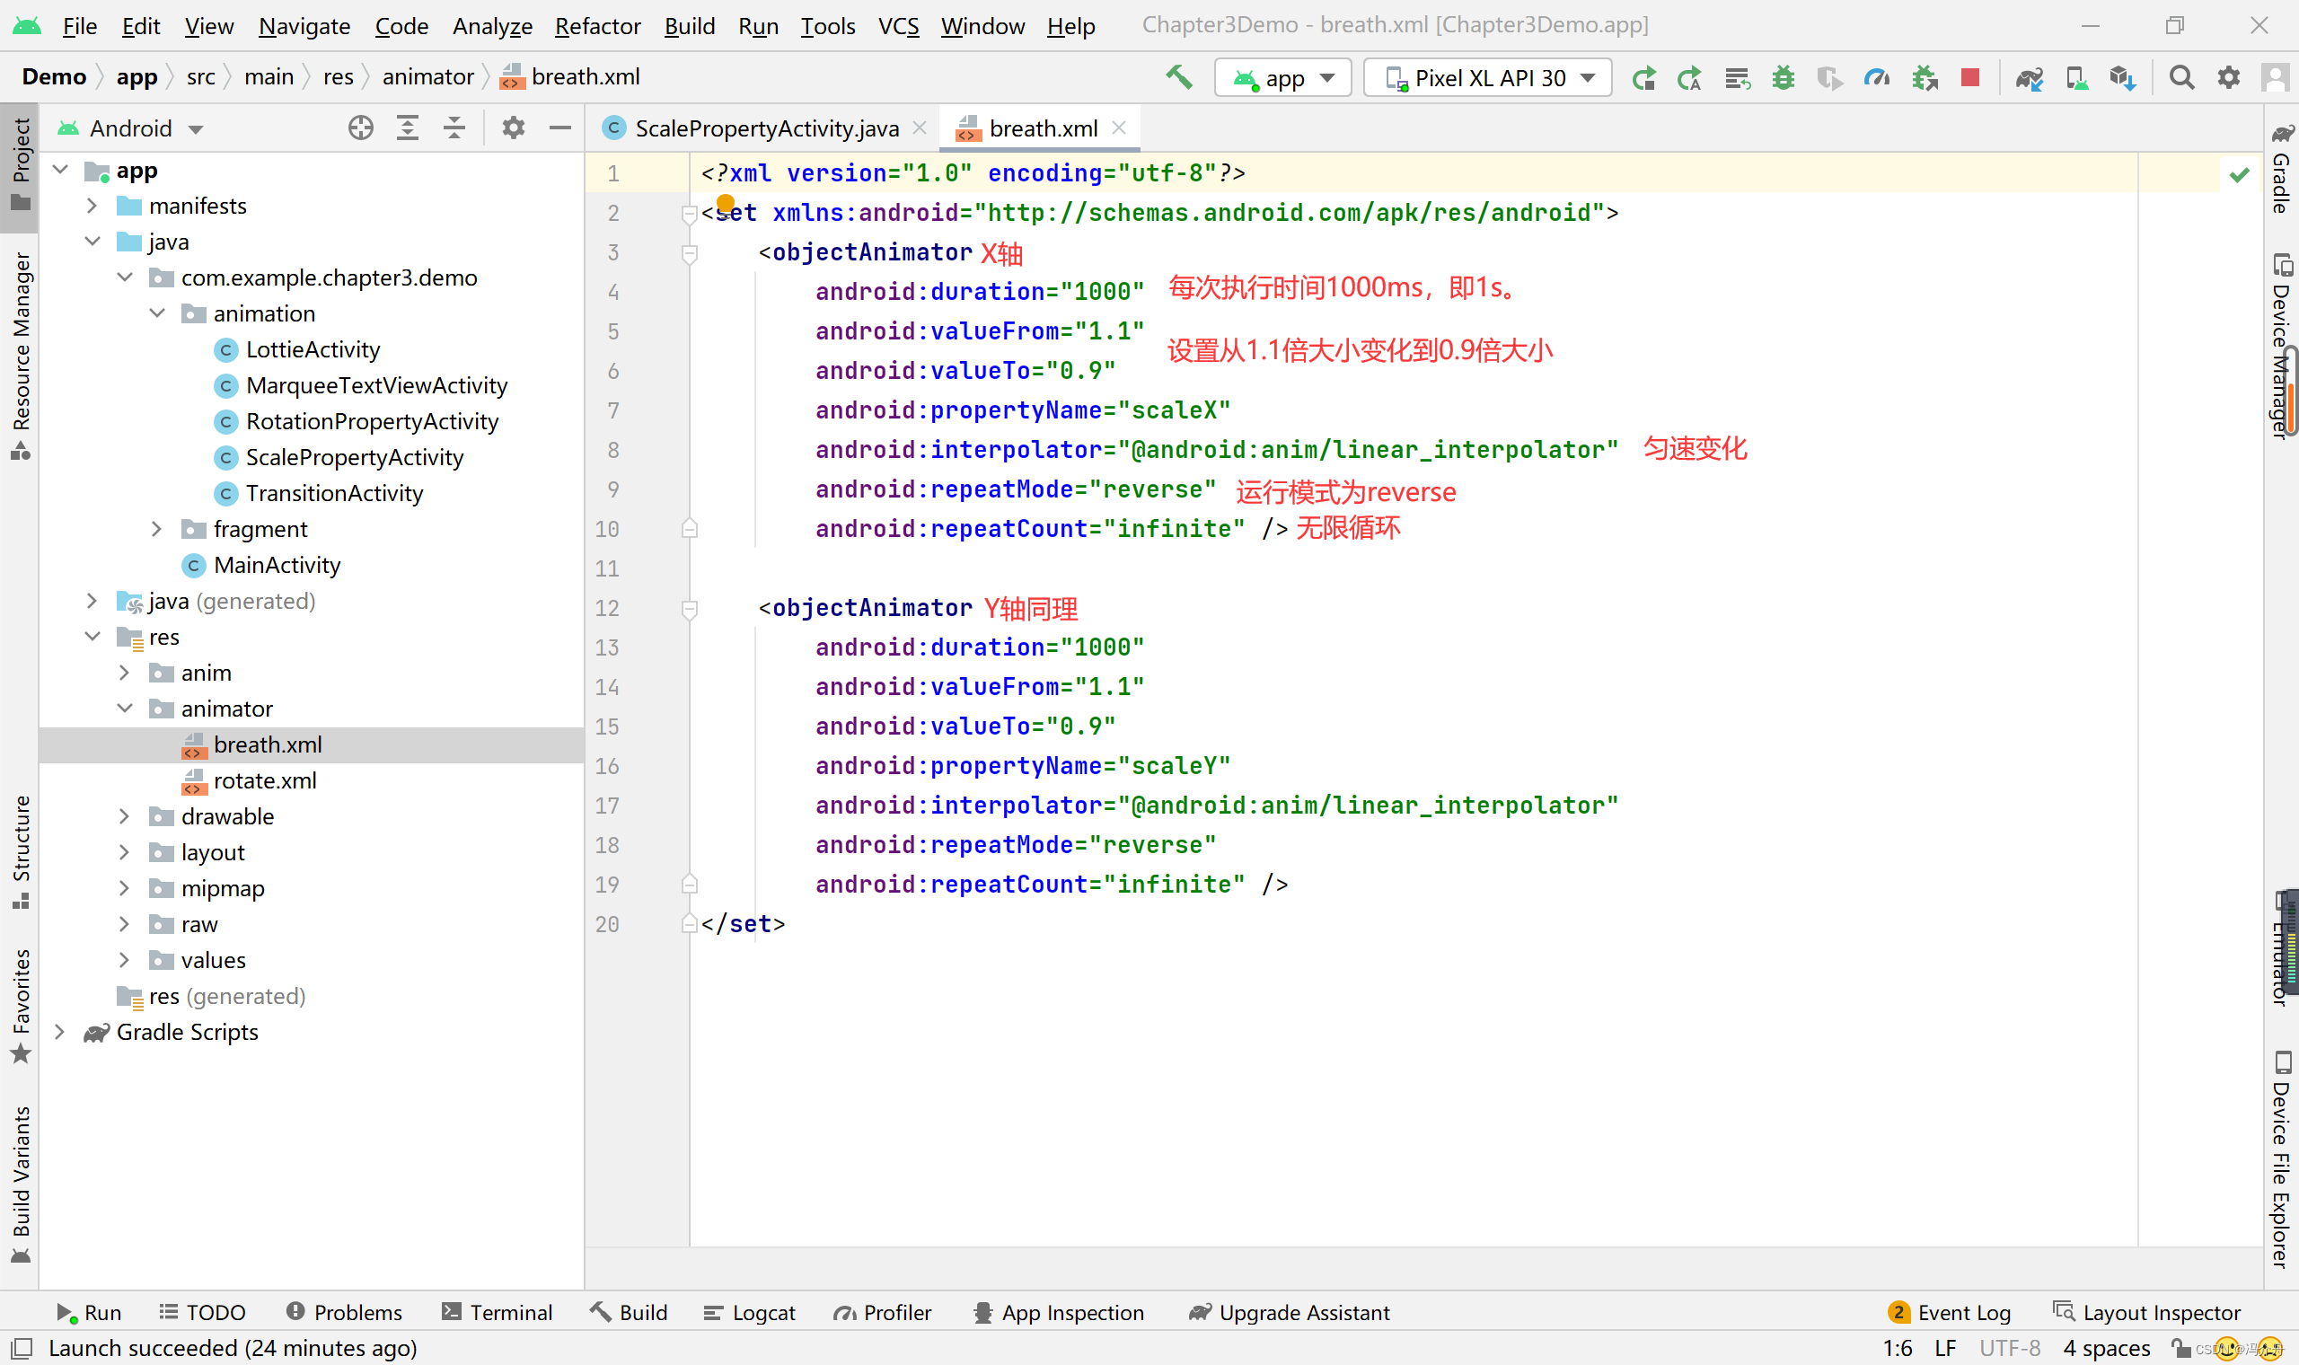This screenshot has height=1365, width=2299.
Task: Expand the drawable folder in tree
Action: click(124, 817)
